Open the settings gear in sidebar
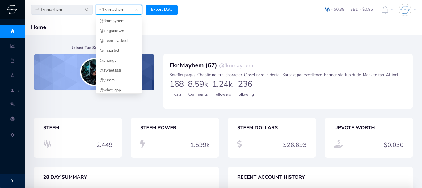The width and height of the screenshot is (422, 188). coord(12,135)
